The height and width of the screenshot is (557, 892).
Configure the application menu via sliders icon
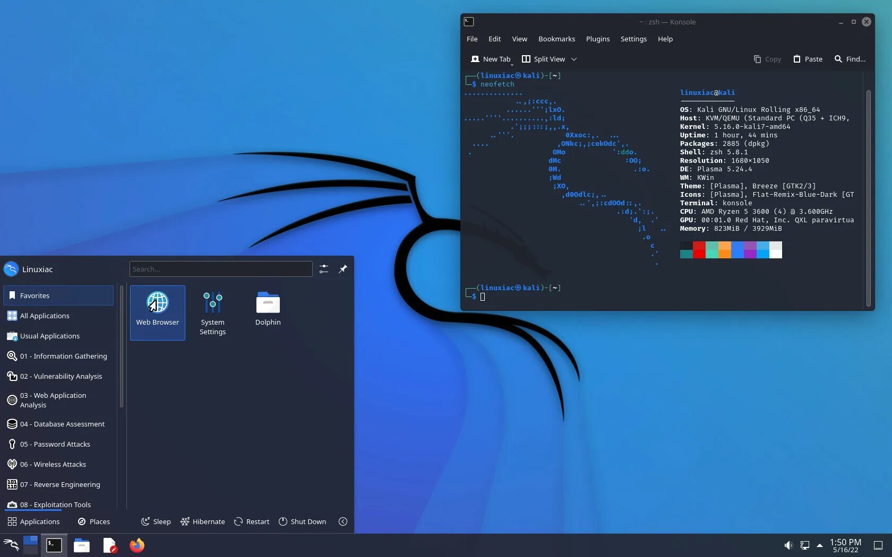[x=324, y=269]
